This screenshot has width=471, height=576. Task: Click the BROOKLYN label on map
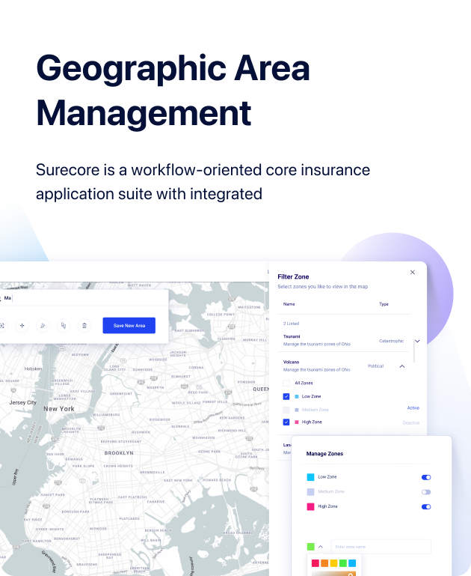[119, 453]
